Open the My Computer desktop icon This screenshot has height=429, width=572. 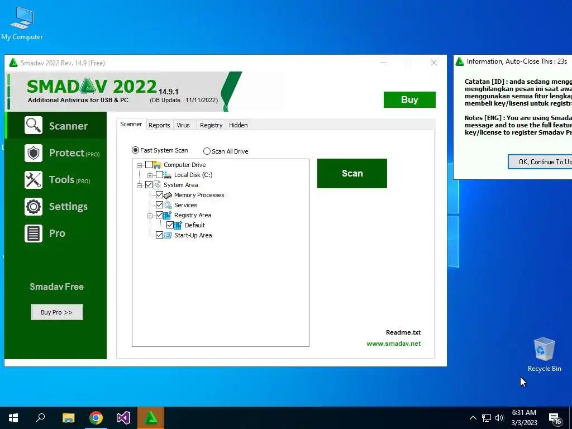[x=22, y=23]
